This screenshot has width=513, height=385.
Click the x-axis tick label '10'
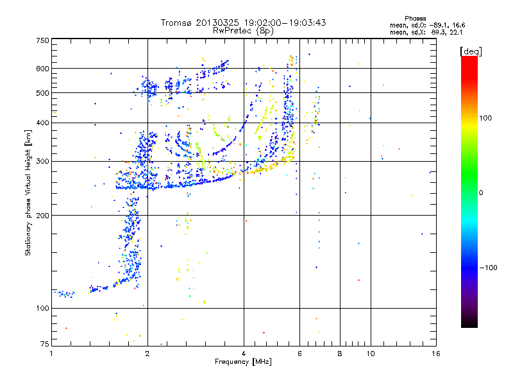pos(371,354)
